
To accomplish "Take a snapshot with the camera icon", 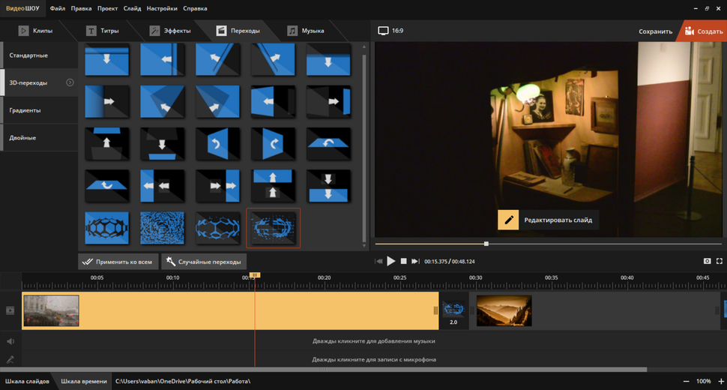I will (x=707, y=261).
